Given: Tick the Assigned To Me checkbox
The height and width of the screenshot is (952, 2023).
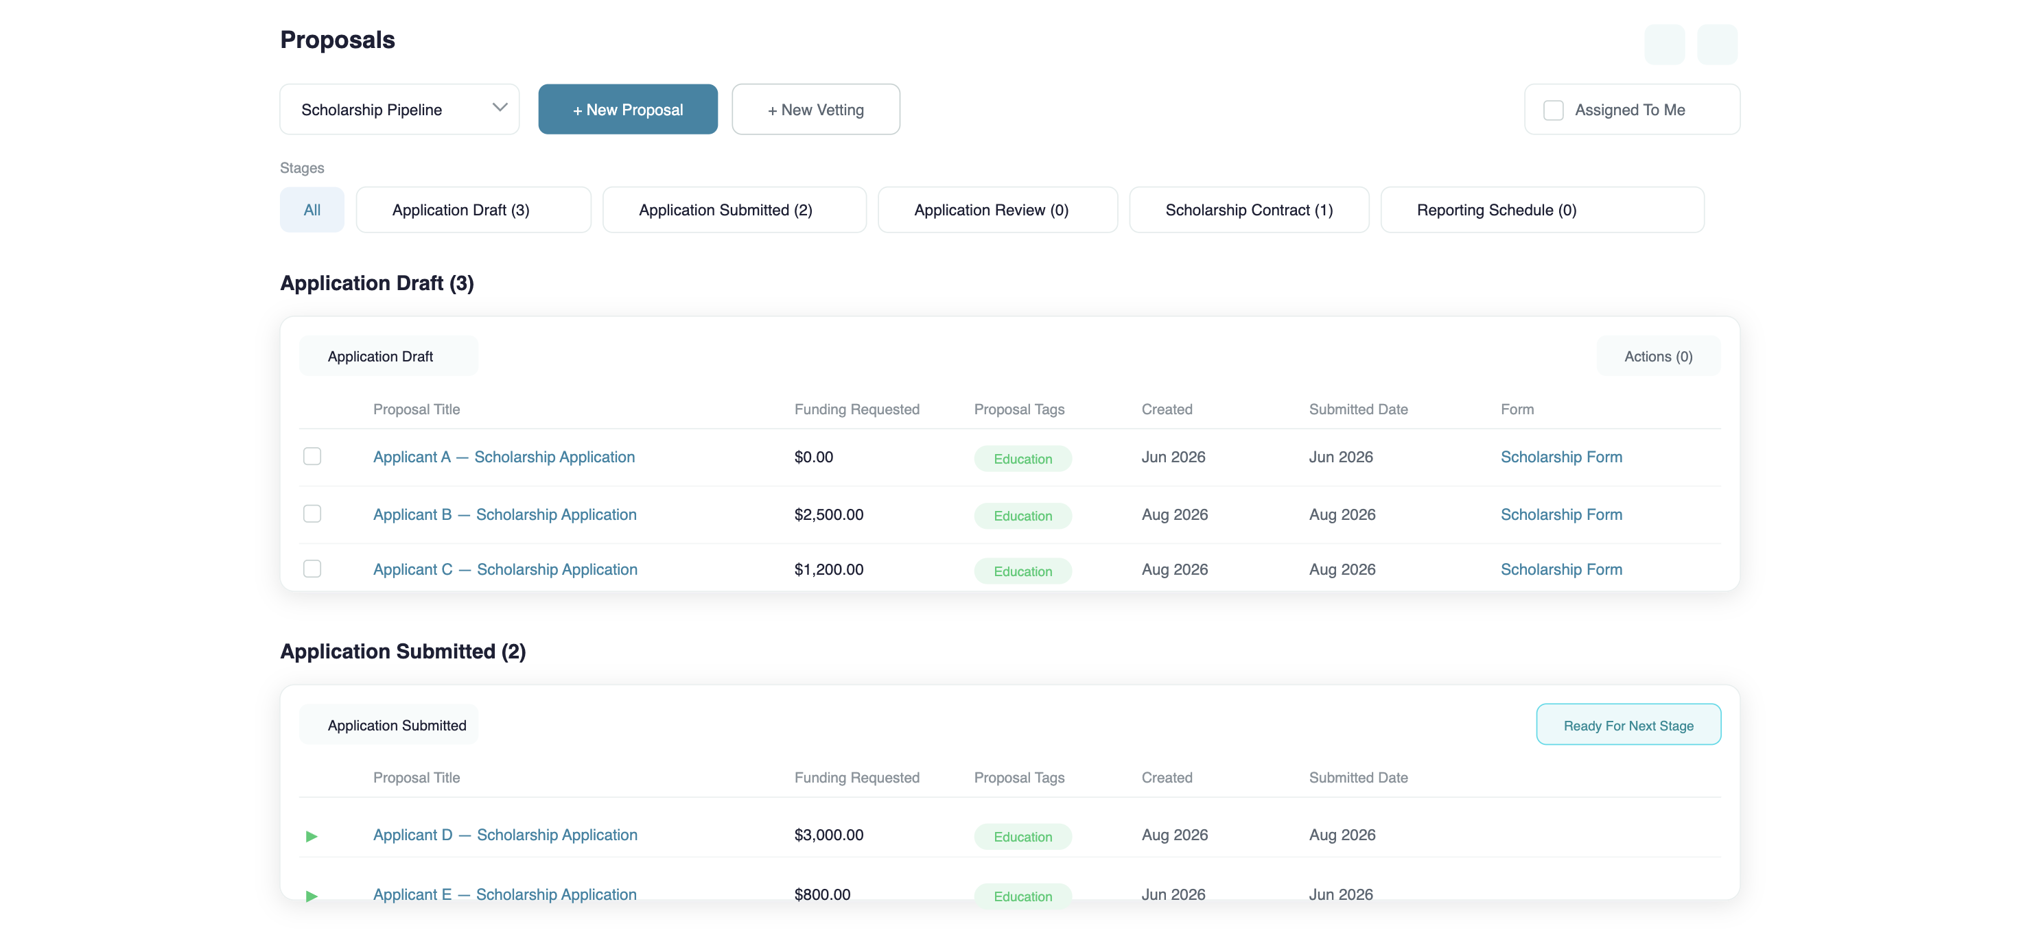Looking at the screenshot, I should [x=1552, y=110].
